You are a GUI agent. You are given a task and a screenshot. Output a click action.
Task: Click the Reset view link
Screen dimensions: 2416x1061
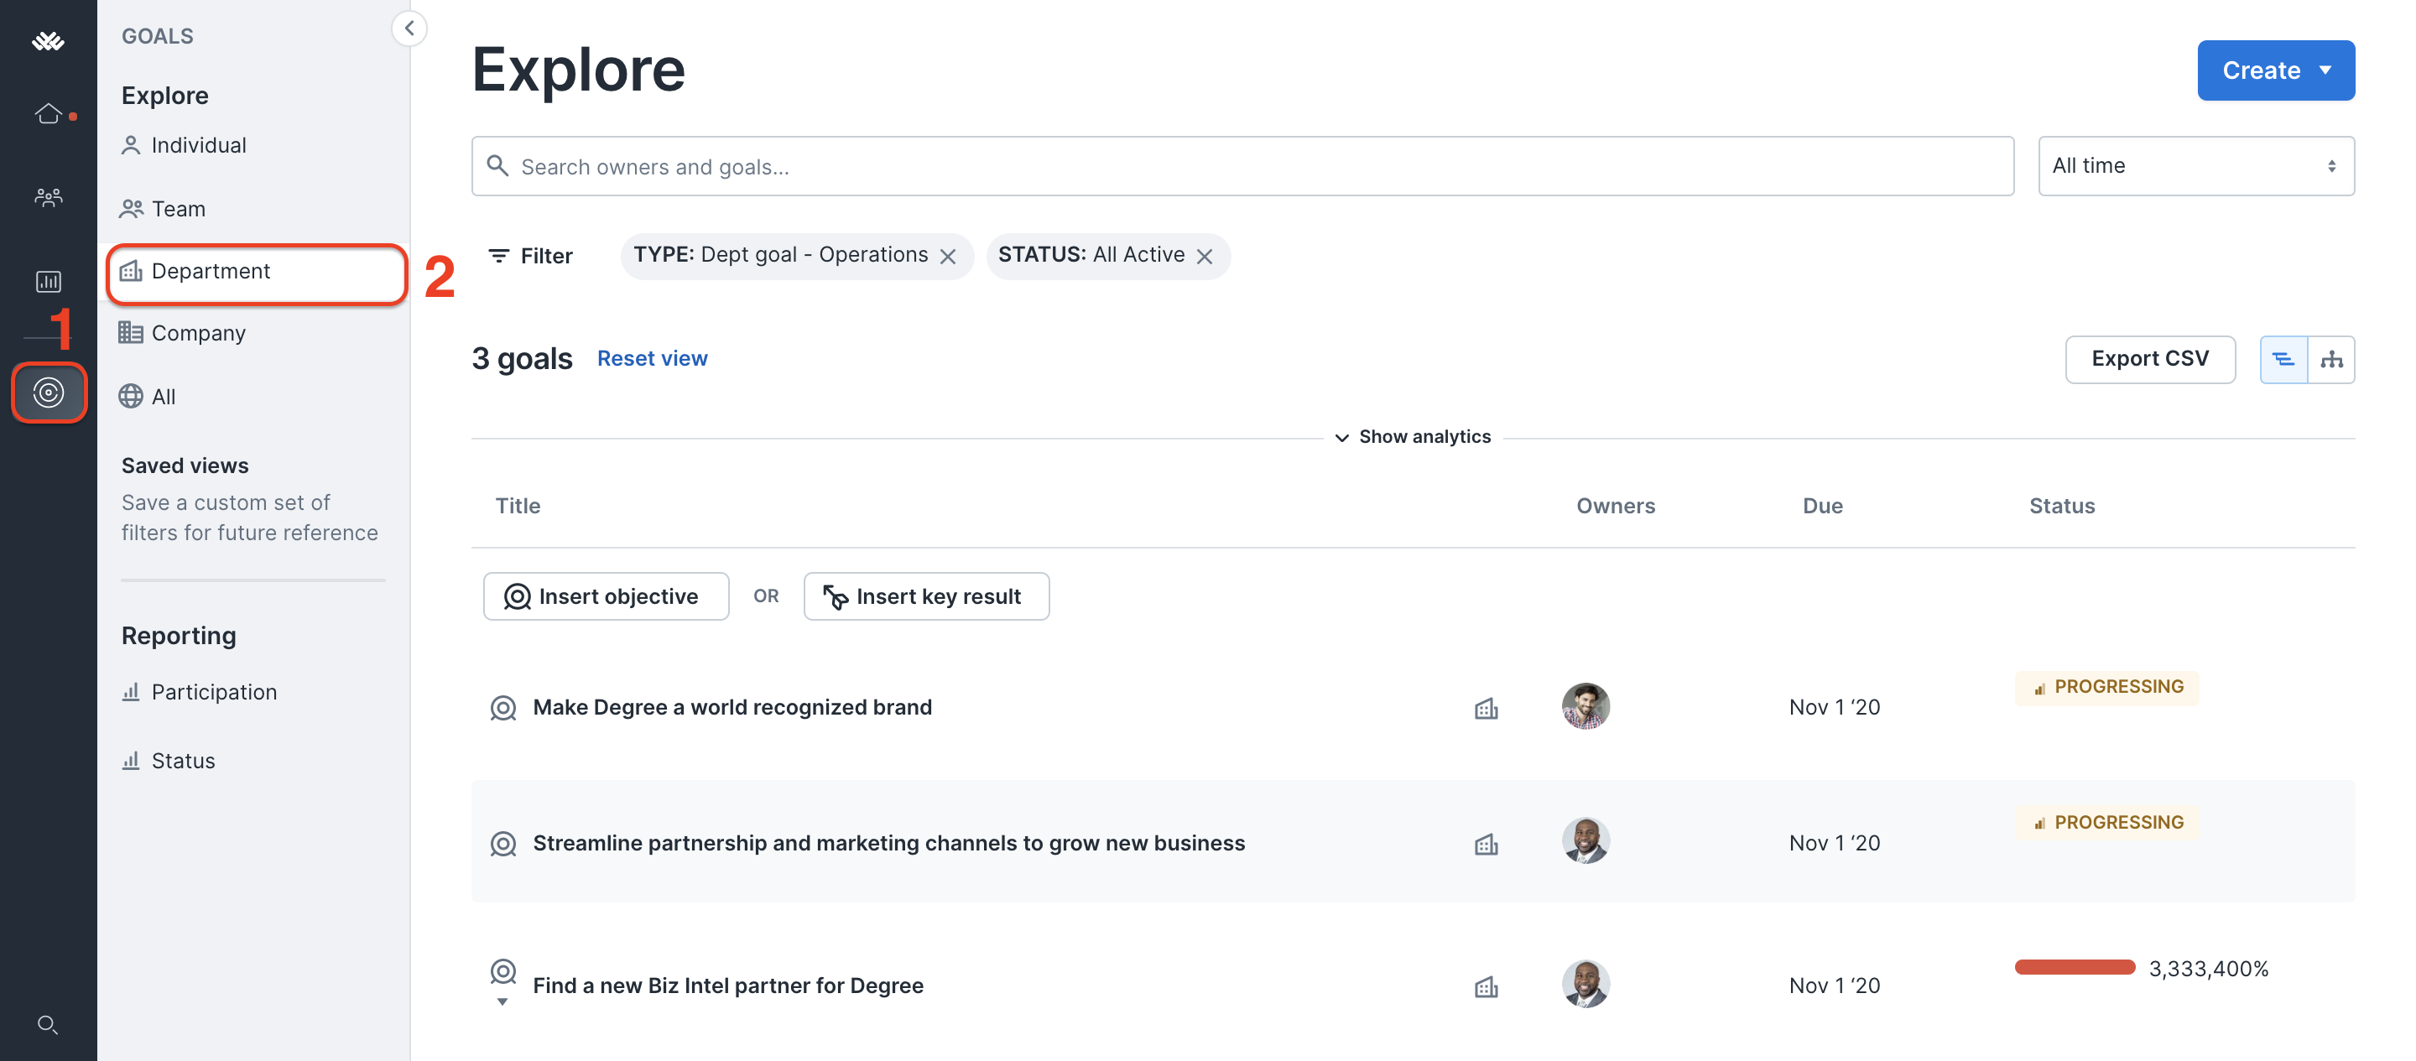pos(652,358)
